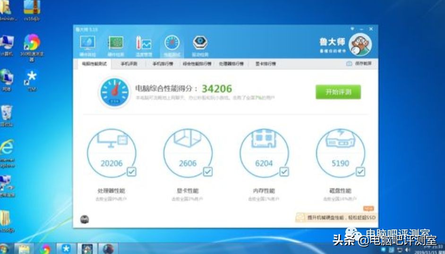Screen dimensions: 445x254
Task: Click the Lu Master mascot avatar
Action: [360, 45]
